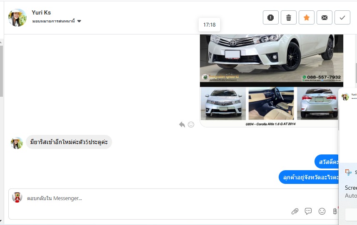357x225 pixels.
Task: Click the message about Yaris 5-door
Action: [69, 142]
